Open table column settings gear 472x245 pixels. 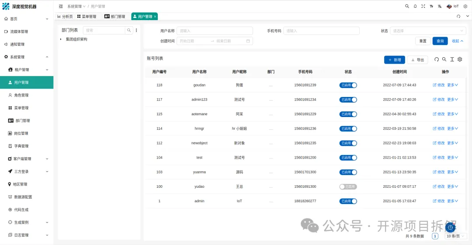coord(460,59)
